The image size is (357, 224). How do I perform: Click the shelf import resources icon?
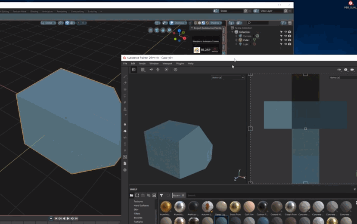tap(154, 195)
